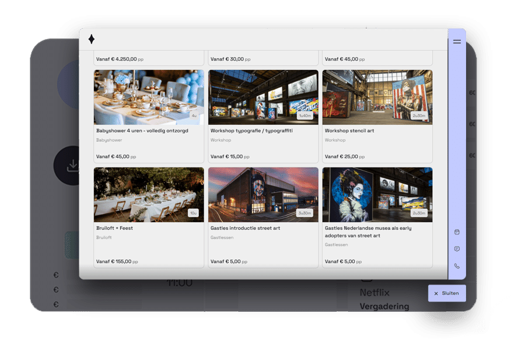Click the 4u duration badge on Babyshower
The image size is (511, 345).
[194, 115]
